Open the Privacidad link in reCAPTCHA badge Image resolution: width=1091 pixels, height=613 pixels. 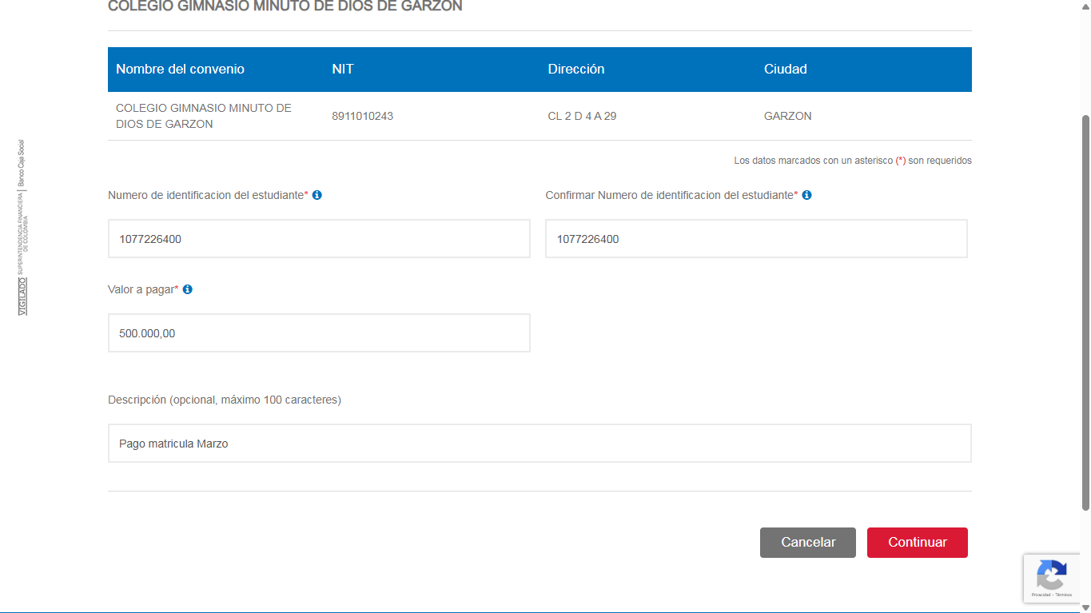[1040, 595]
